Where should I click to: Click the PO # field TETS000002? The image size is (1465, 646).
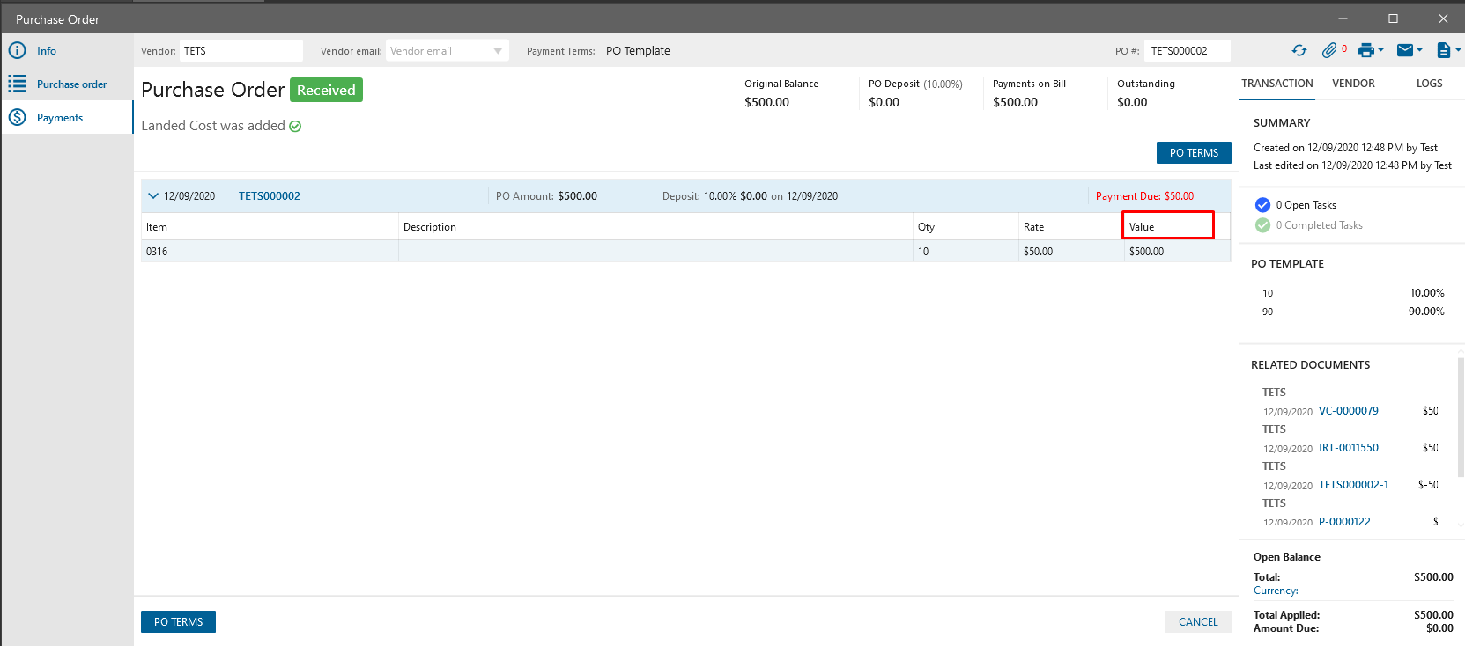coord(1188,51)
